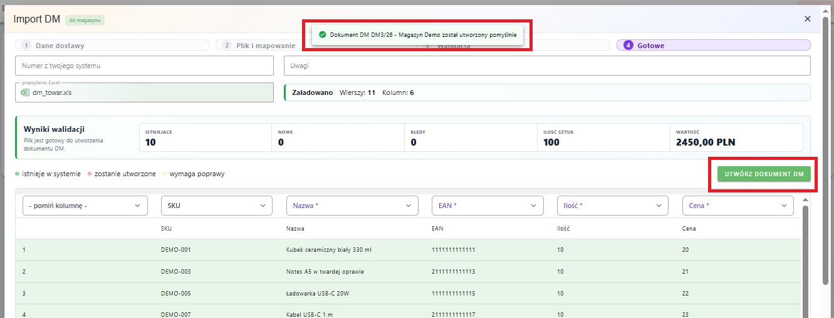Open the '- pomiń kolumnę -' dropdown
Image resolution: width=834 pixels, height=318 pixels.
pyautogui.click(x=85, y=205)
